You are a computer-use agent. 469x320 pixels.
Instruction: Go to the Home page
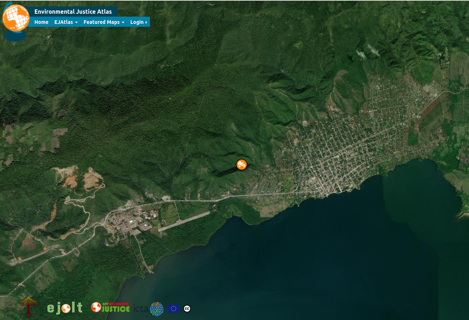tap(41, 22)
